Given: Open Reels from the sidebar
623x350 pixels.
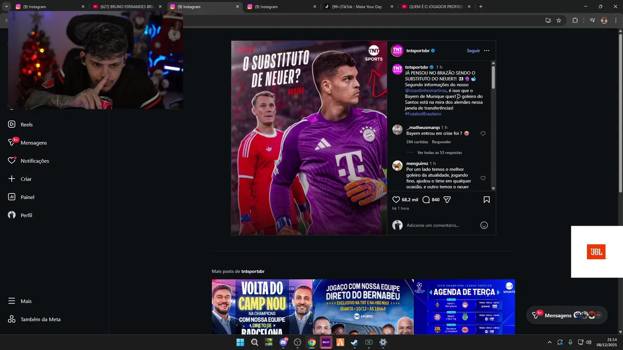Looking at the screenshot, I should [x=20, y=124].
